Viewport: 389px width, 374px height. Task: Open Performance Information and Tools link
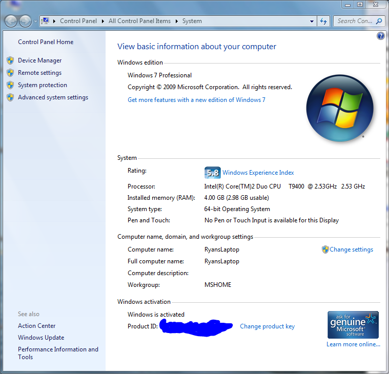pyautogui.click(x=58, y=353)
